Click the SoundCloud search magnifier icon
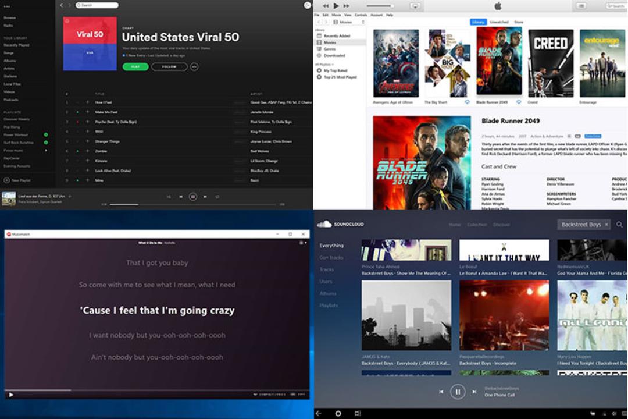Image resolution: width=628 pixels, height=419 pixels. point(619,225)
